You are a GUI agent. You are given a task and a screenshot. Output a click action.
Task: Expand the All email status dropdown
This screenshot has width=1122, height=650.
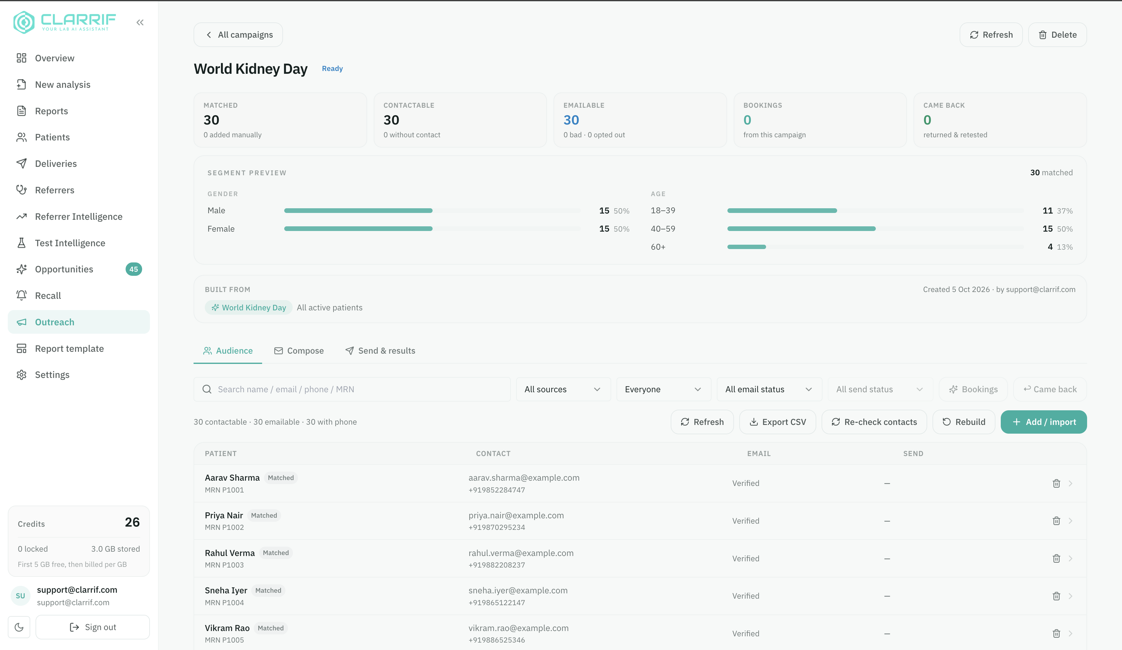click(x=770, y=389)
